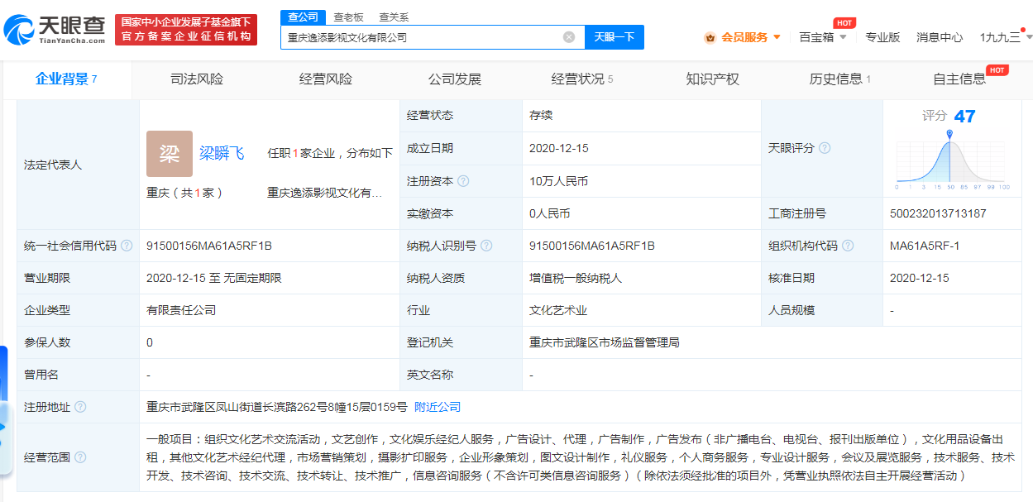
Task: Open the 经营风险 tab
Action: click(326, 79)
